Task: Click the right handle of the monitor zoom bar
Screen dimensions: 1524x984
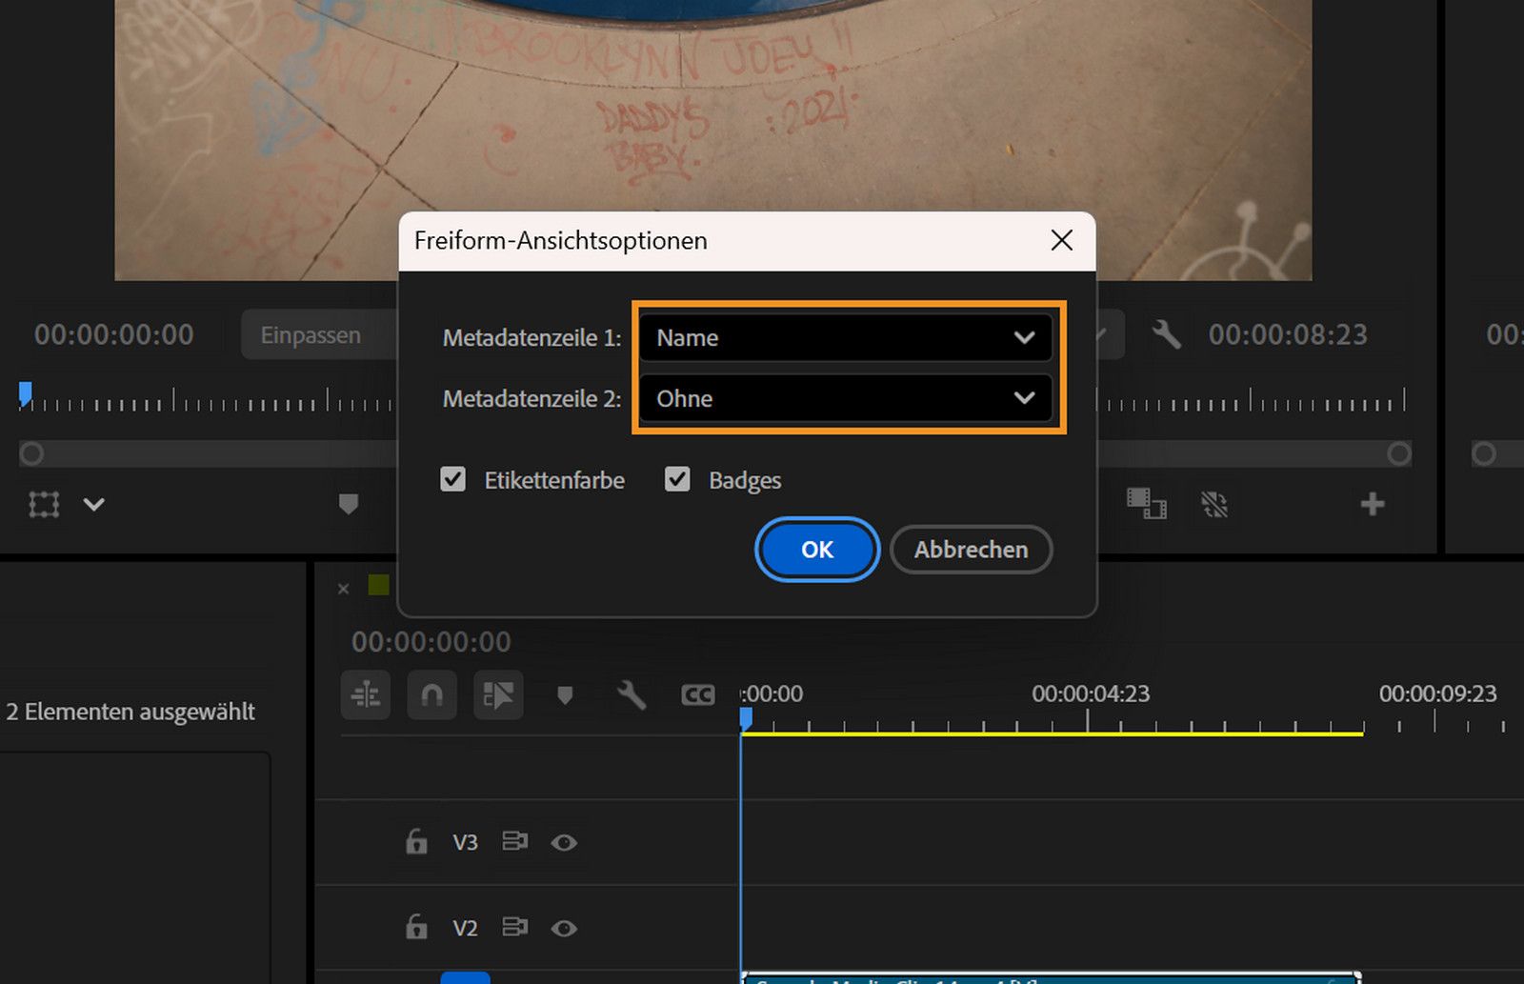Action: [1399, 453]
